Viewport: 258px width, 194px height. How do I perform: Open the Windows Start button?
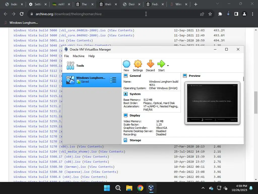click(107, 188)
